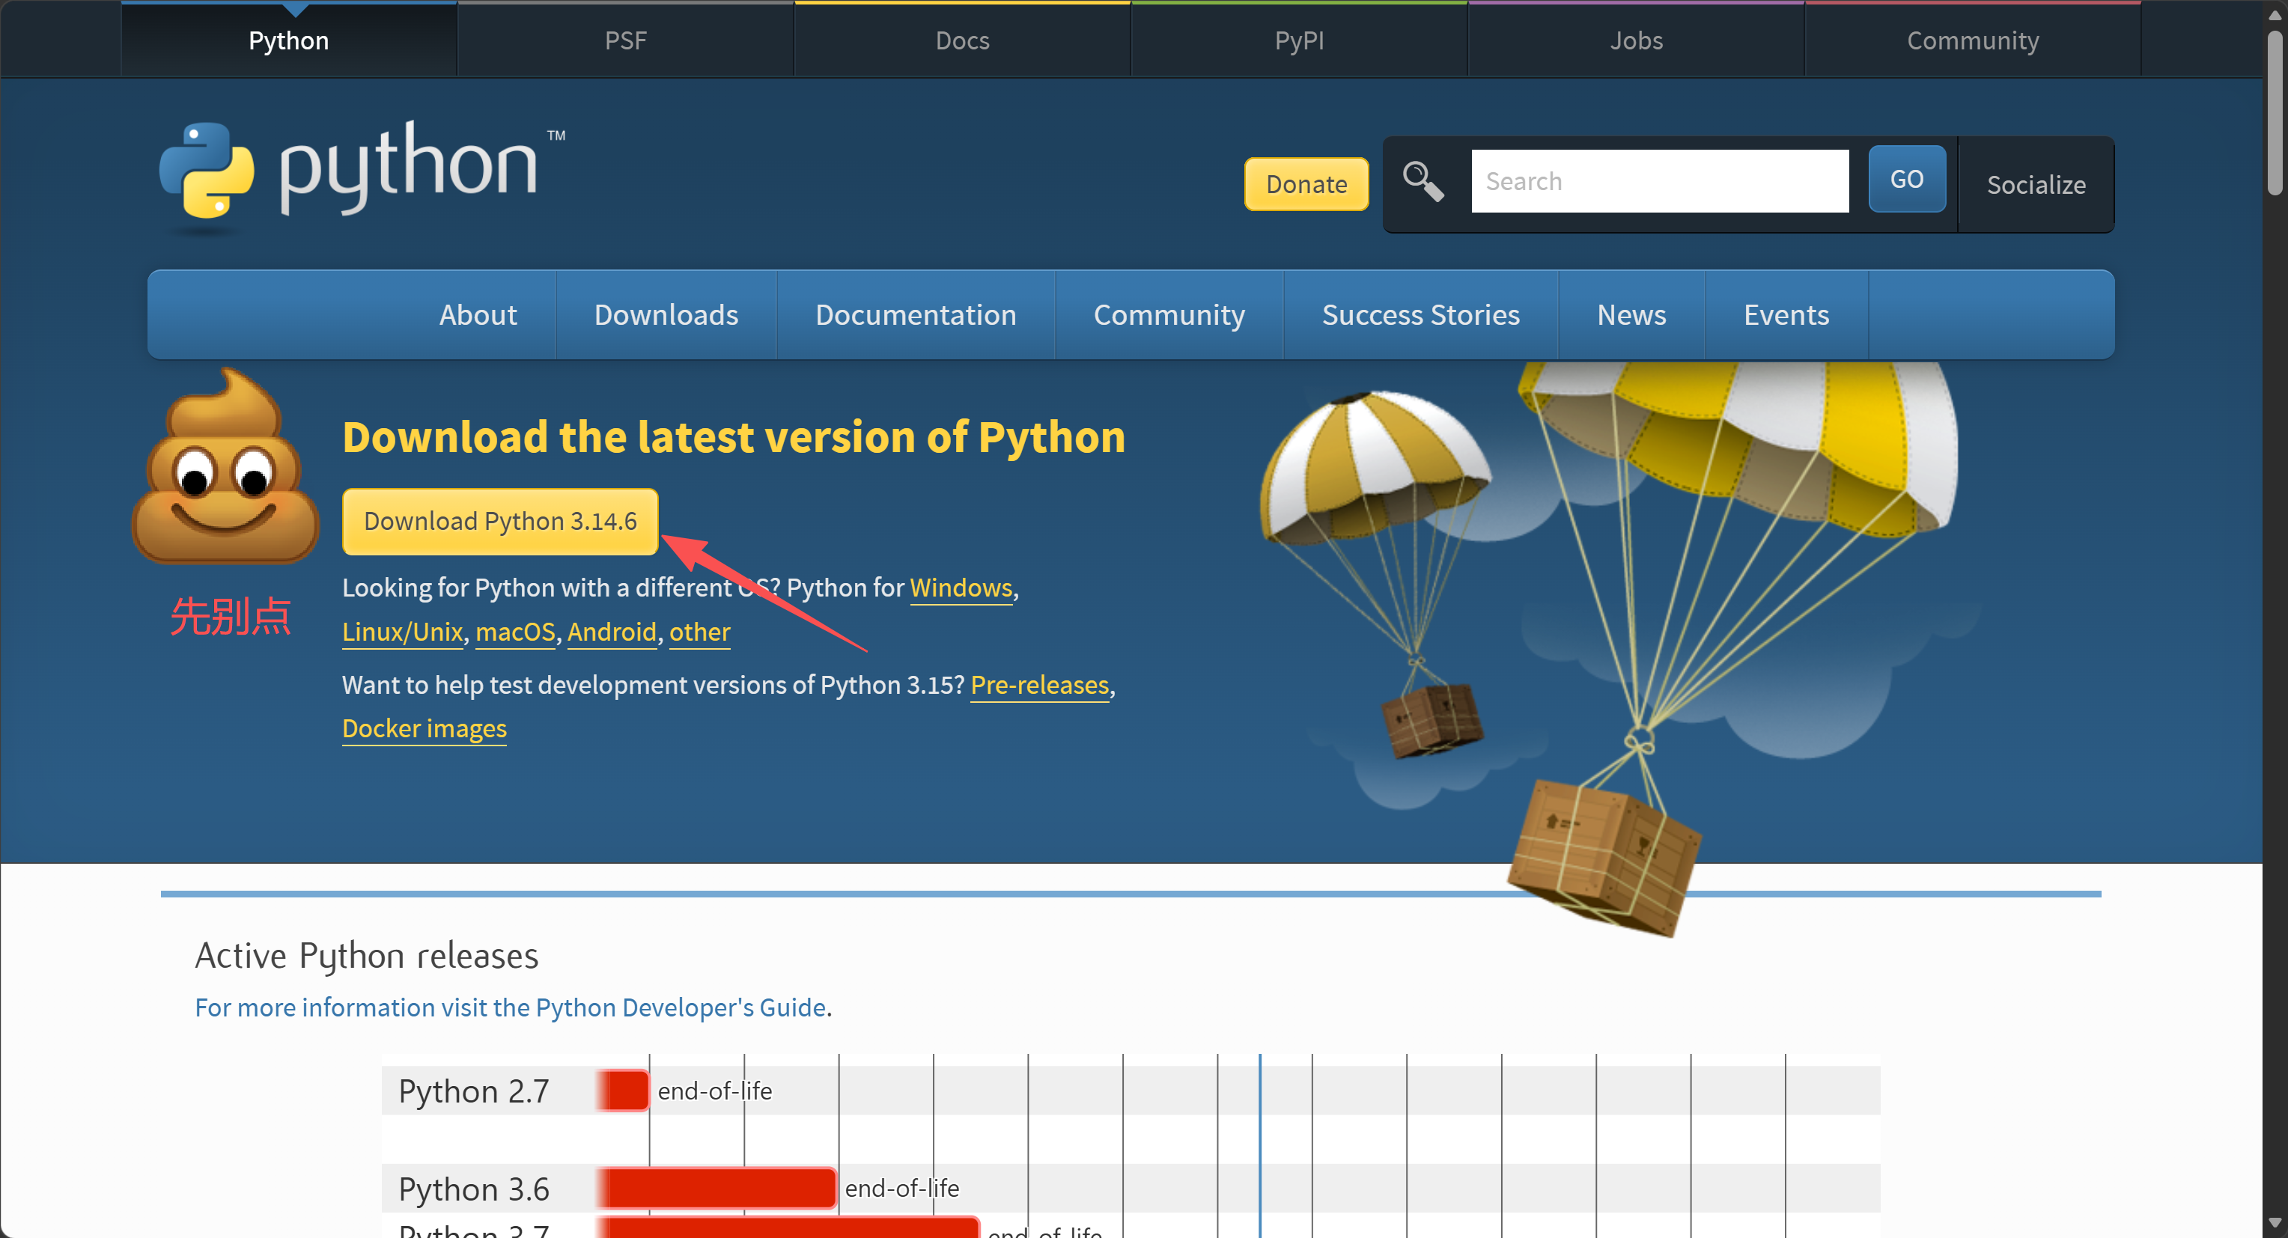2288x1238 pixels.
Task: Click the 'Python 2.7' row label
Action: point(473,1091)
